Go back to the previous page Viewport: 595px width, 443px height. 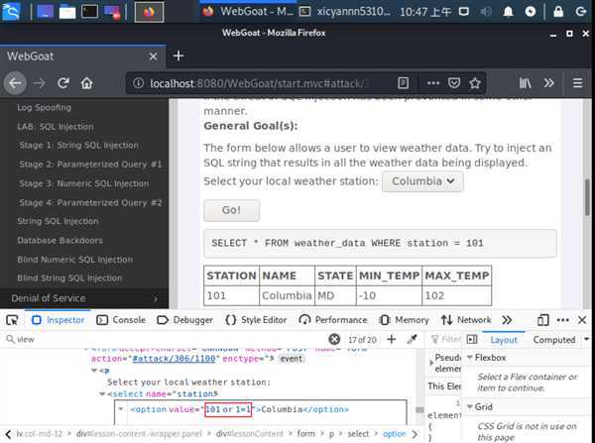click(15, 83)
